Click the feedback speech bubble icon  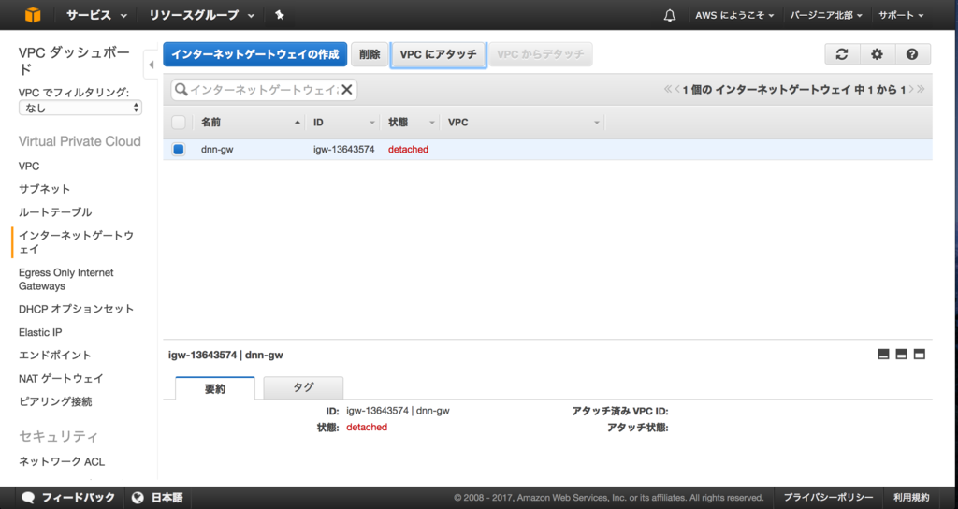coord(27,498)
